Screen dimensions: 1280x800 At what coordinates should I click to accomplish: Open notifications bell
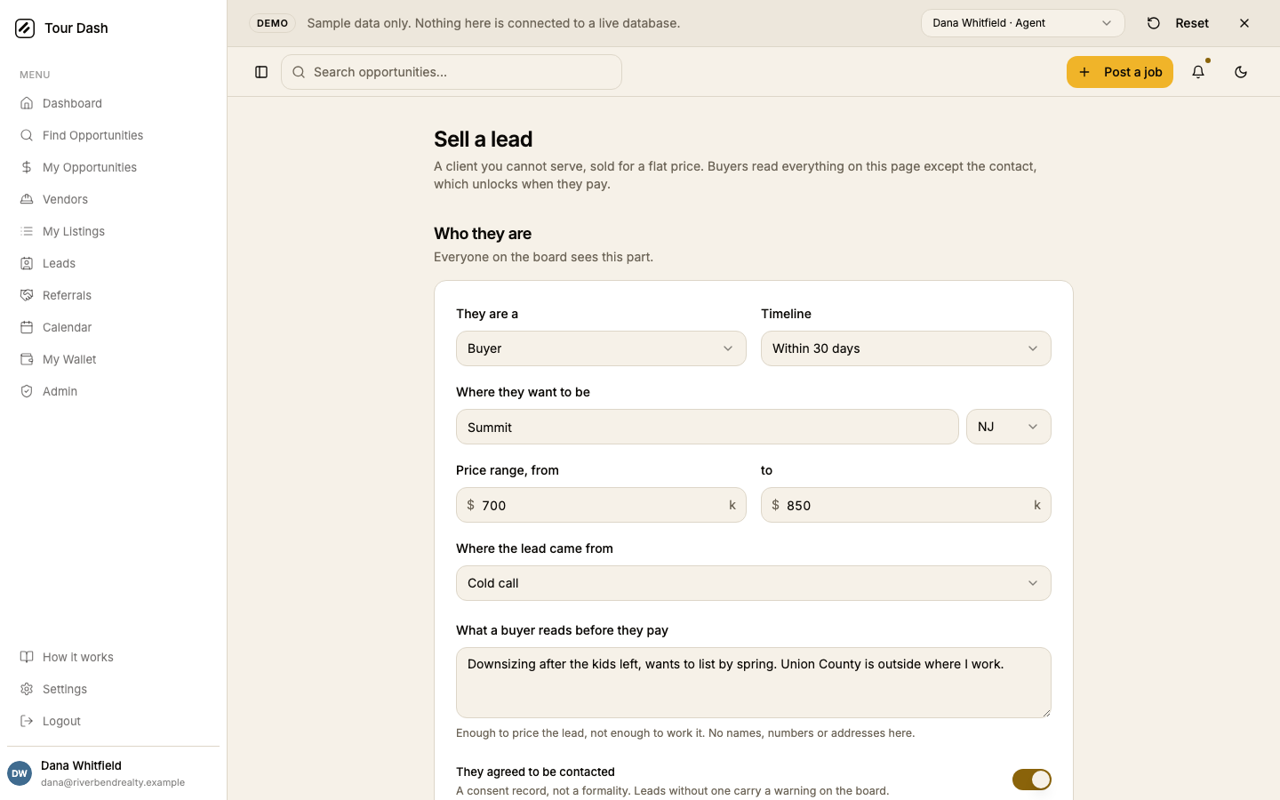point(1198,72)
